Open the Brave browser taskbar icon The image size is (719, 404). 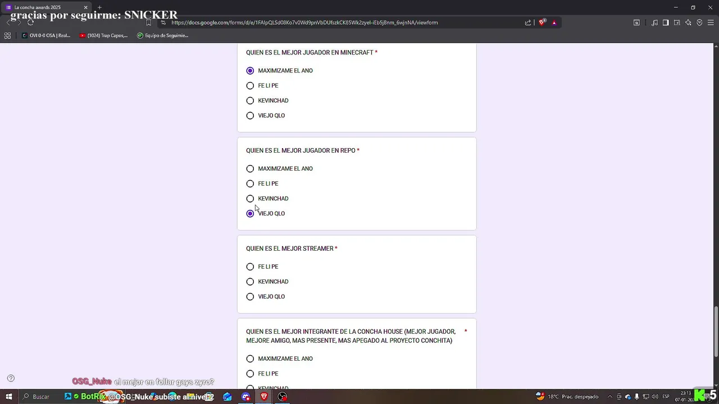click(264, 397)
